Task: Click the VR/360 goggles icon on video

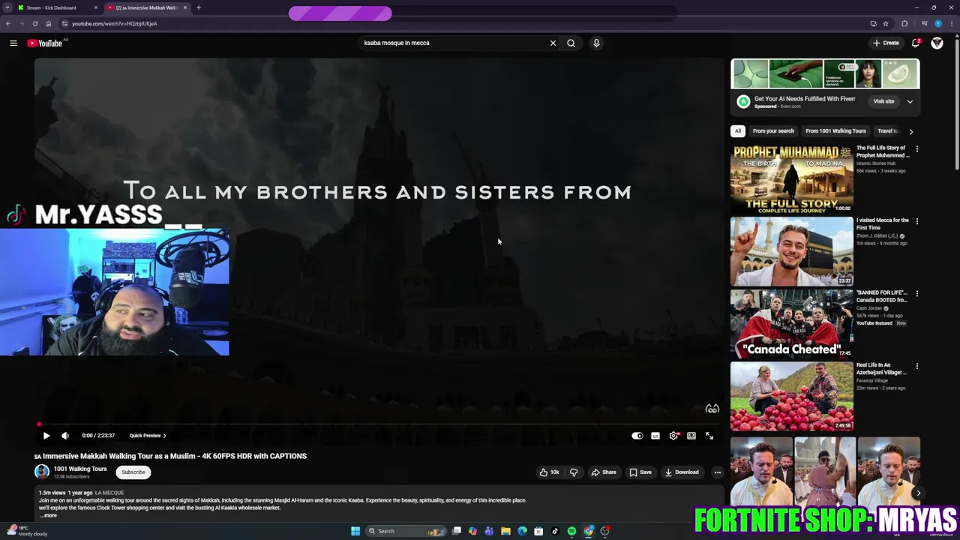Action: click(712, 409)
